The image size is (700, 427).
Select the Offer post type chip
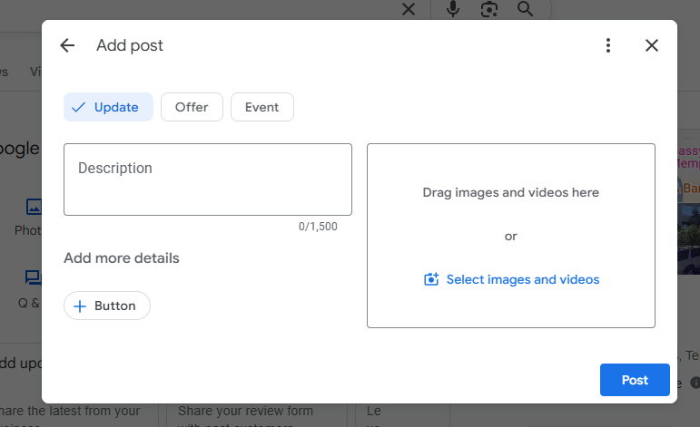click(x=192, y=107)
